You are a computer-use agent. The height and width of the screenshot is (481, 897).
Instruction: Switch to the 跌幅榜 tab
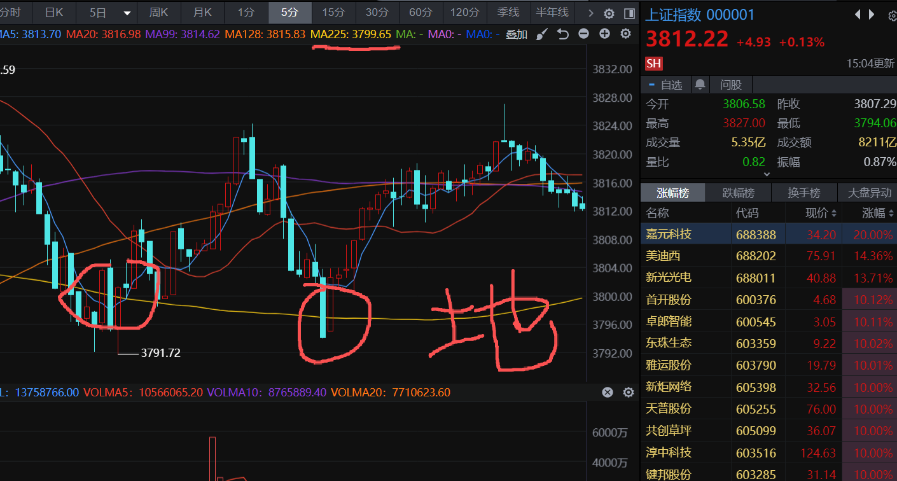pos(738,193)
